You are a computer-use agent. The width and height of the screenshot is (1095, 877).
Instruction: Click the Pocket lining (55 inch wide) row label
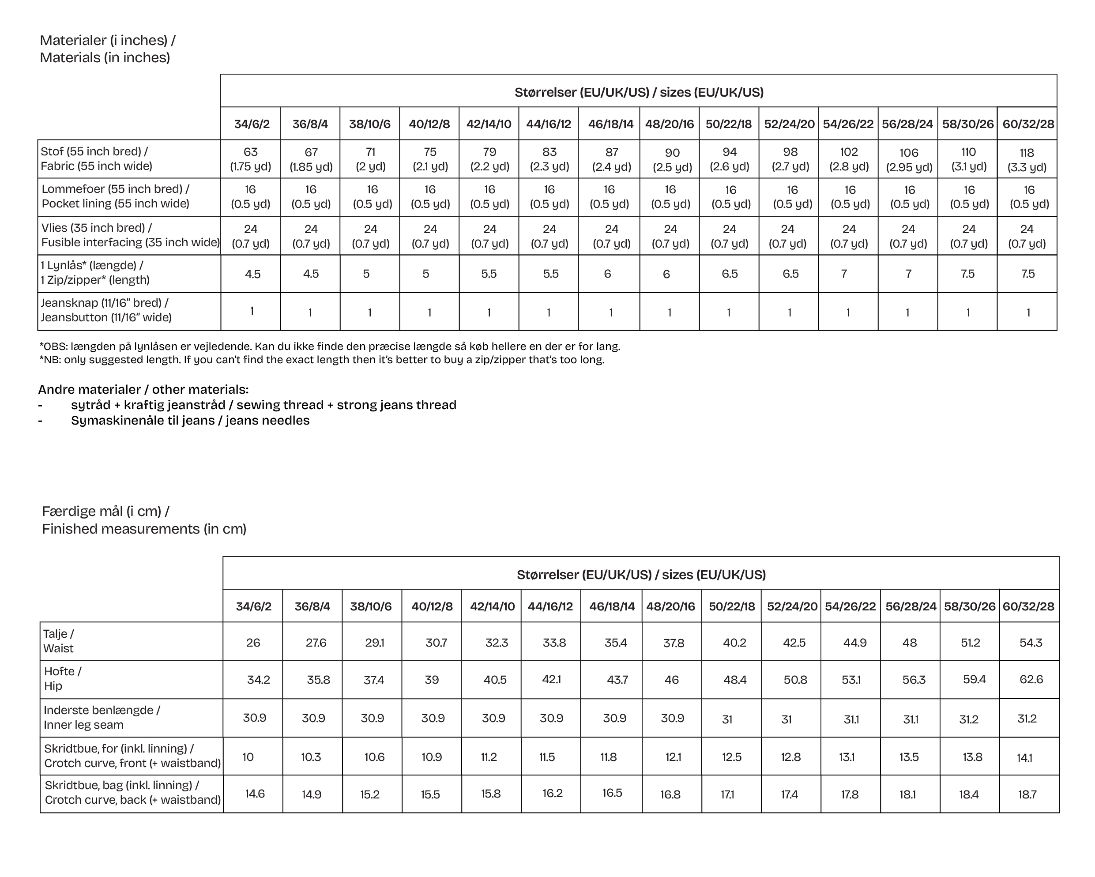[x=115, y=203]
